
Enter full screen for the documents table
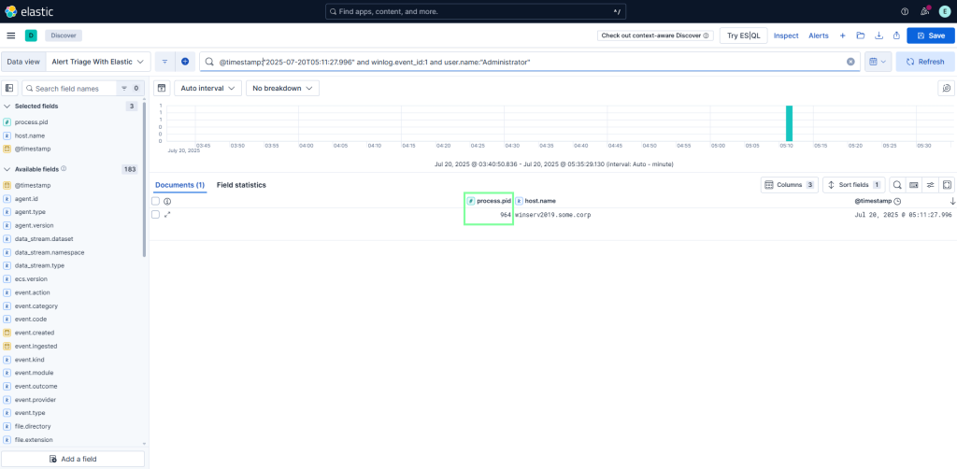click(x=946, y=185)
